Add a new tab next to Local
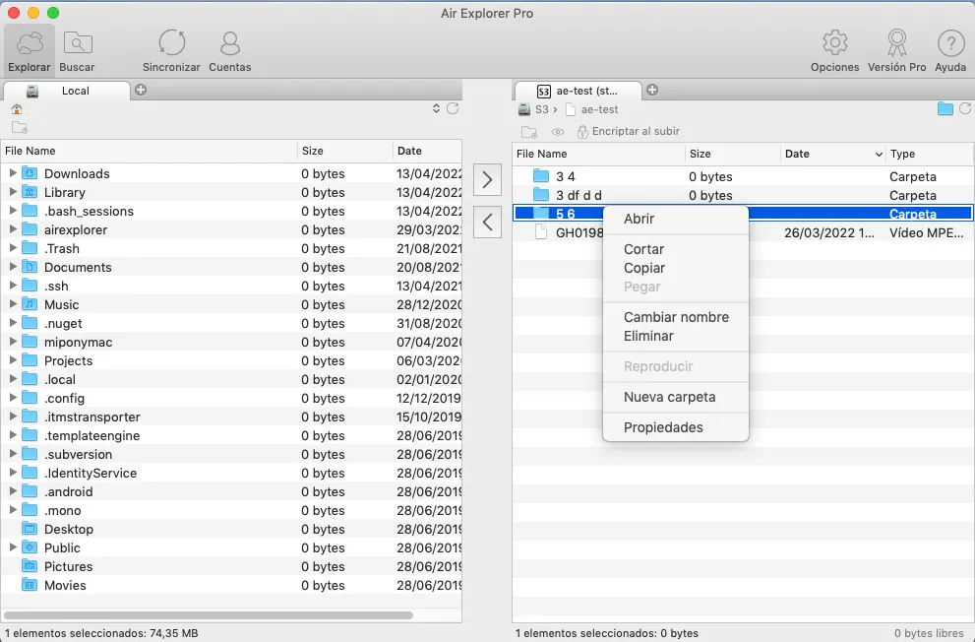Screen dimensions: 975x642 (x=141, y=90)
